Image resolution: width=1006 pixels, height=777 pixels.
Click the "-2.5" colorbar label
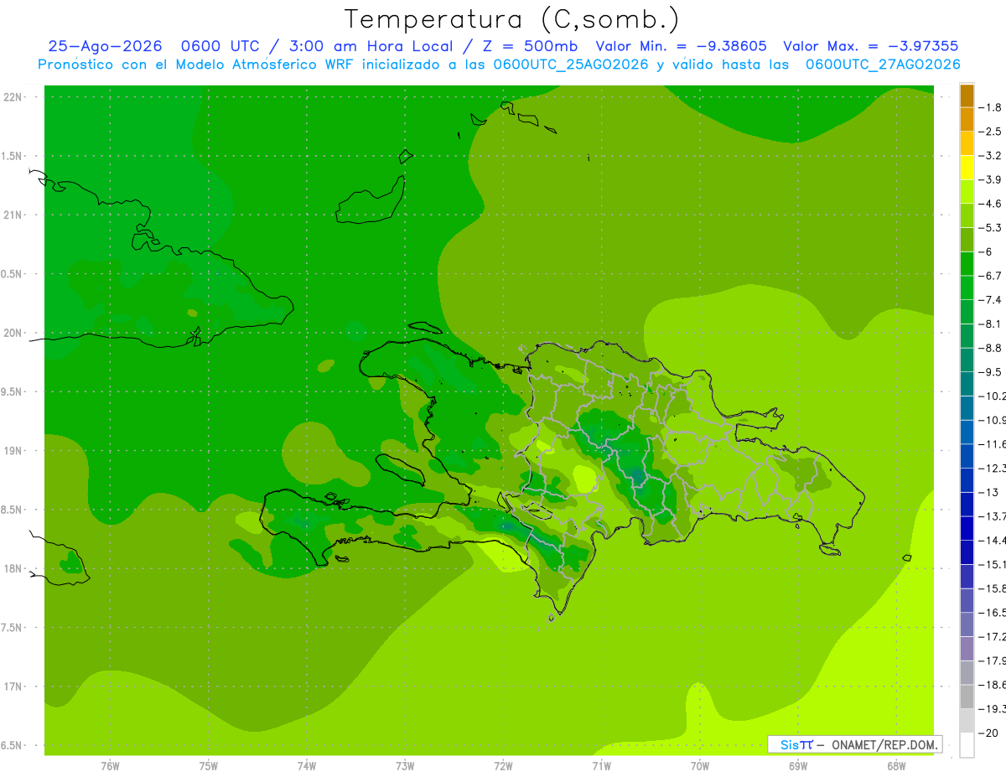click(x=992, y=132)
